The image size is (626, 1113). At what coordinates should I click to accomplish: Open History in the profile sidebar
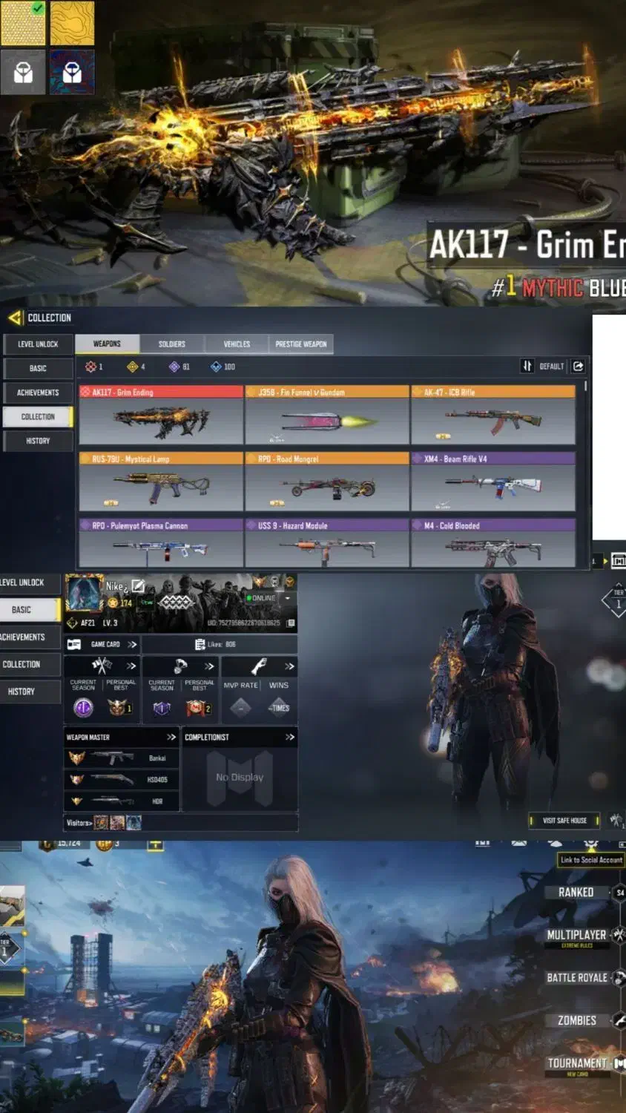(x=30, y=692)
